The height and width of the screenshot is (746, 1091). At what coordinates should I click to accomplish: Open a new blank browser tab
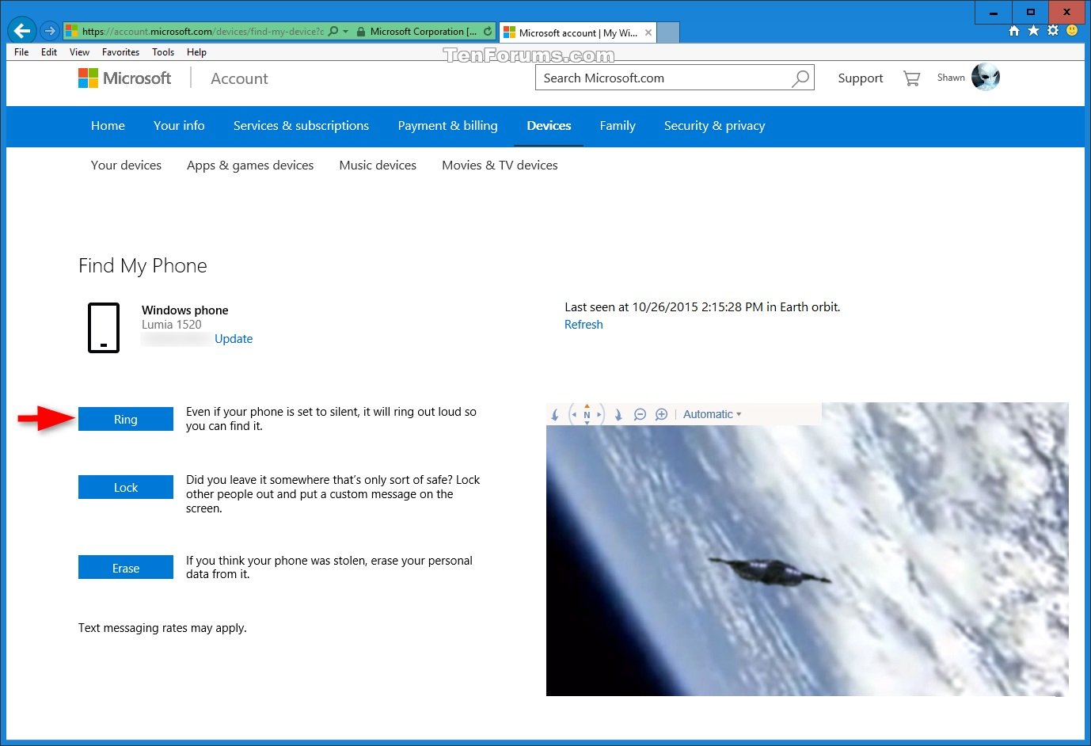(x=668, y=32)
